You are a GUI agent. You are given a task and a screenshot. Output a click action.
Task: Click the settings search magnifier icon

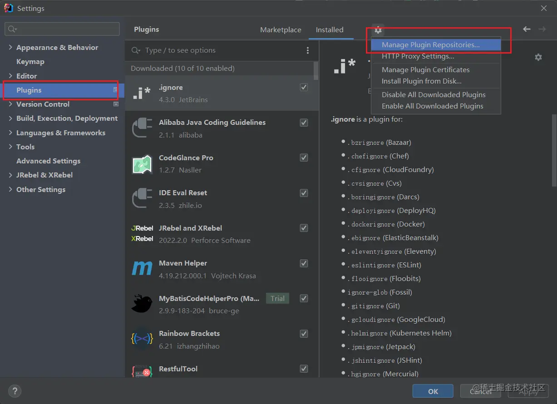tap(12, 29)
